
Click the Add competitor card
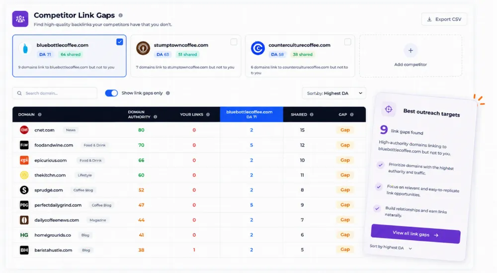coord(411,56)
